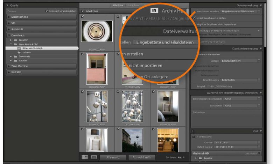Expand the Time Machine volume
273x164 pixels.
tap(9, 66)
